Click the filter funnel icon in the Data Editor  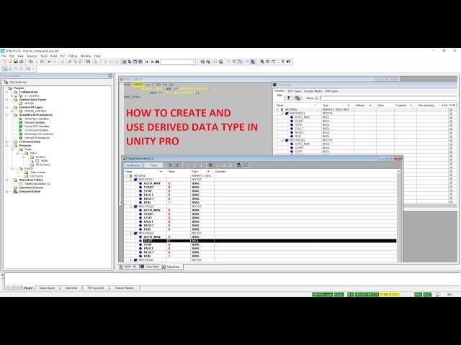coord(288,98)
